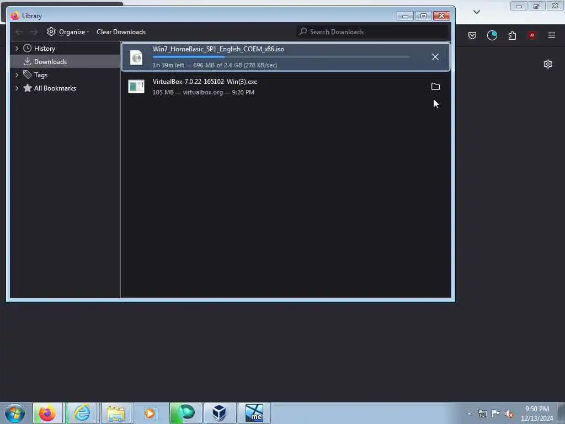Select All Bookmarks in the sidebar
The width and height of the screenshot is (565, 424).
coord(55,88)
